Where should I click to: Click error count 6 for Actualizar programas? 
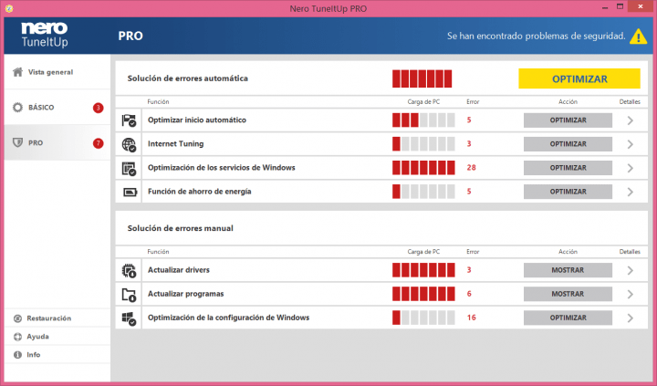tap(469, 294)
